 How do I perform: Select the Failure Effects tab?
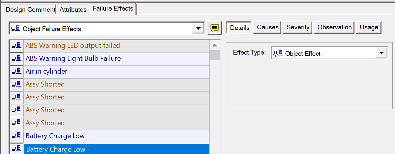(x=113, y=9)
